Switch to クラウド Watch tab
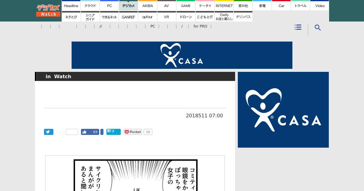Image resolution: width=364 pixels, height=191 pixels. pyautogui.click(x=90, y=5)
